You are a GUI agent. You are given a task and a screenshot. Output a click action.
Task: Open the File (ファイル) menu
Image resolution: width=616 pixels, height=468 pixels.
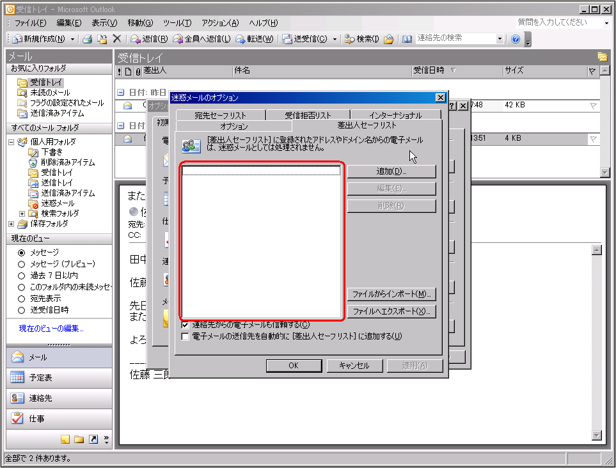click(30, 23)
